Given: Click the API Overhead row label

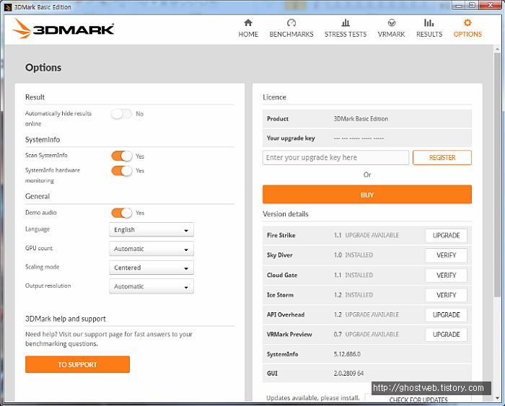Looking at the screenshot, I should [286, 314].
